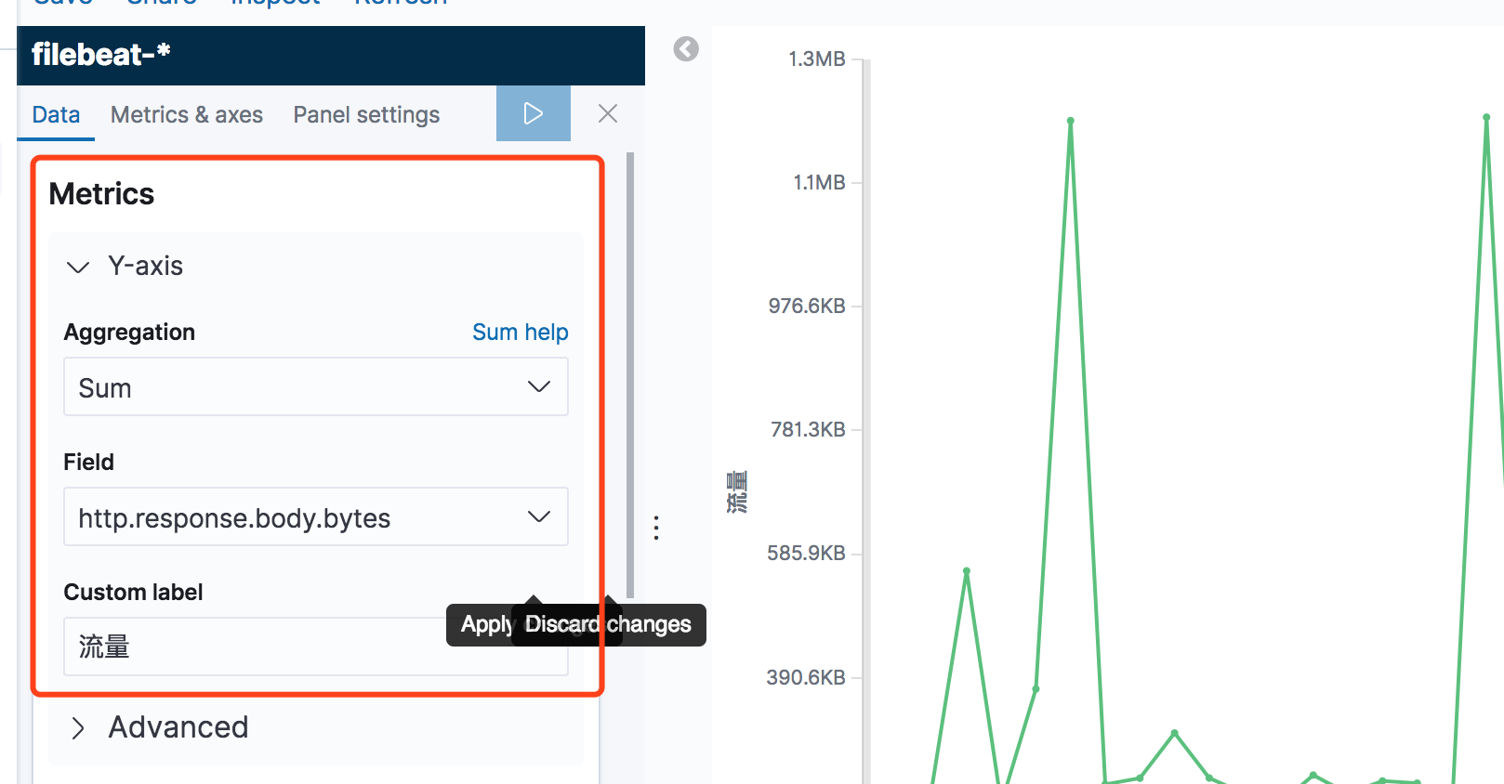Click the 585.9KB y-axis label
Viewport: 1504px width, 784px height.
pyautogui.click(x=806, y=554)
